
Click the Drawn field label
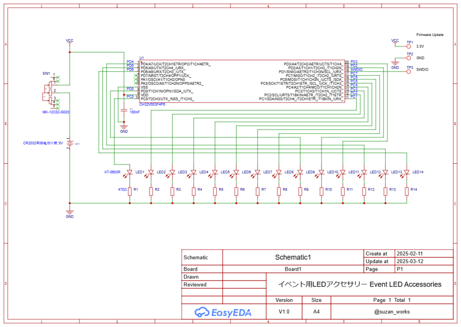(191, 277)
